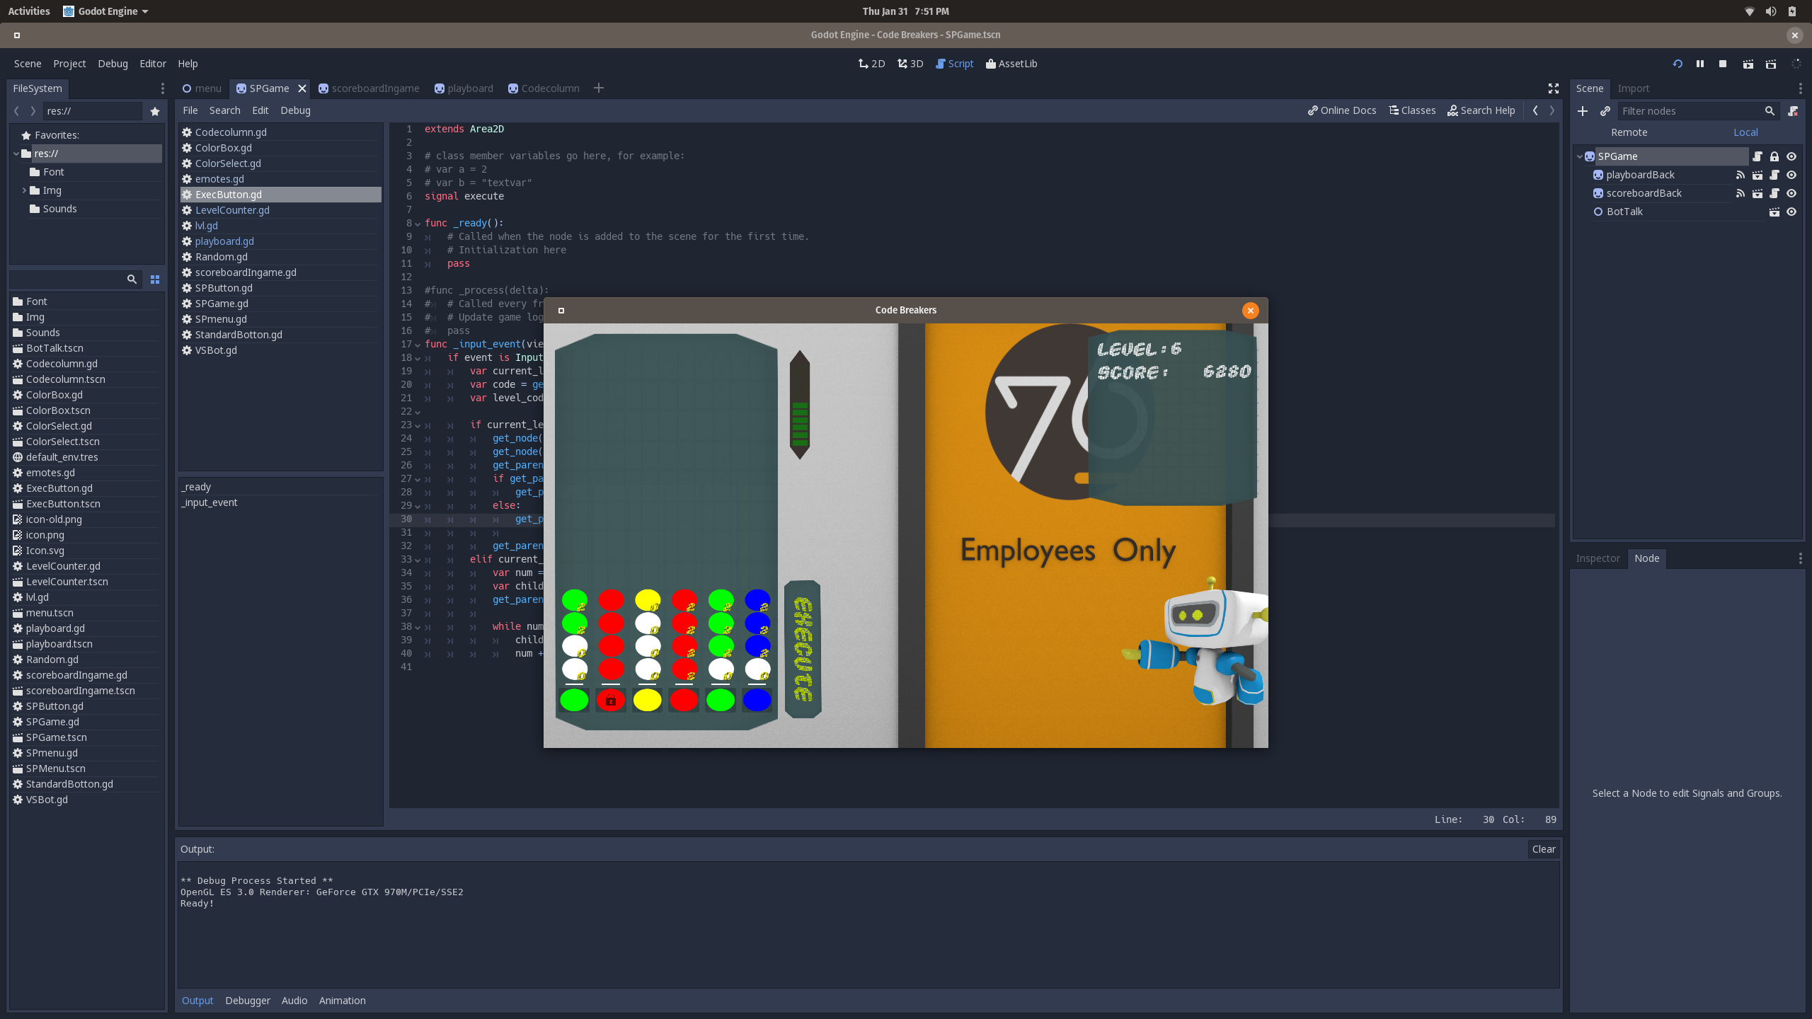Open BotTalk's instanced scene in editor
Image resolution: width=1812 pixels, height=1019 pixels.
(1774, 212)
